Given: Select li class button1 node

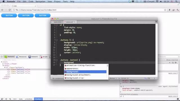Looking at the screenshot, I should coord(19,69).
